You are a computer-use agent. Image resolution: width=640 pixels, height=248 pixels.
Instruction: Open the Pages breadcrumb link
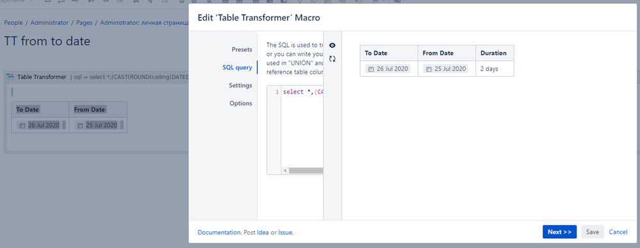click(84, 23)
